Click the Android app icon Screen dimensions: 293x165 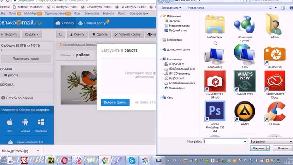point(26,122)
